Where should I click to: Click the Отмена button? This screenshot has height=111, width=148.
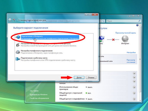[91, 78]
